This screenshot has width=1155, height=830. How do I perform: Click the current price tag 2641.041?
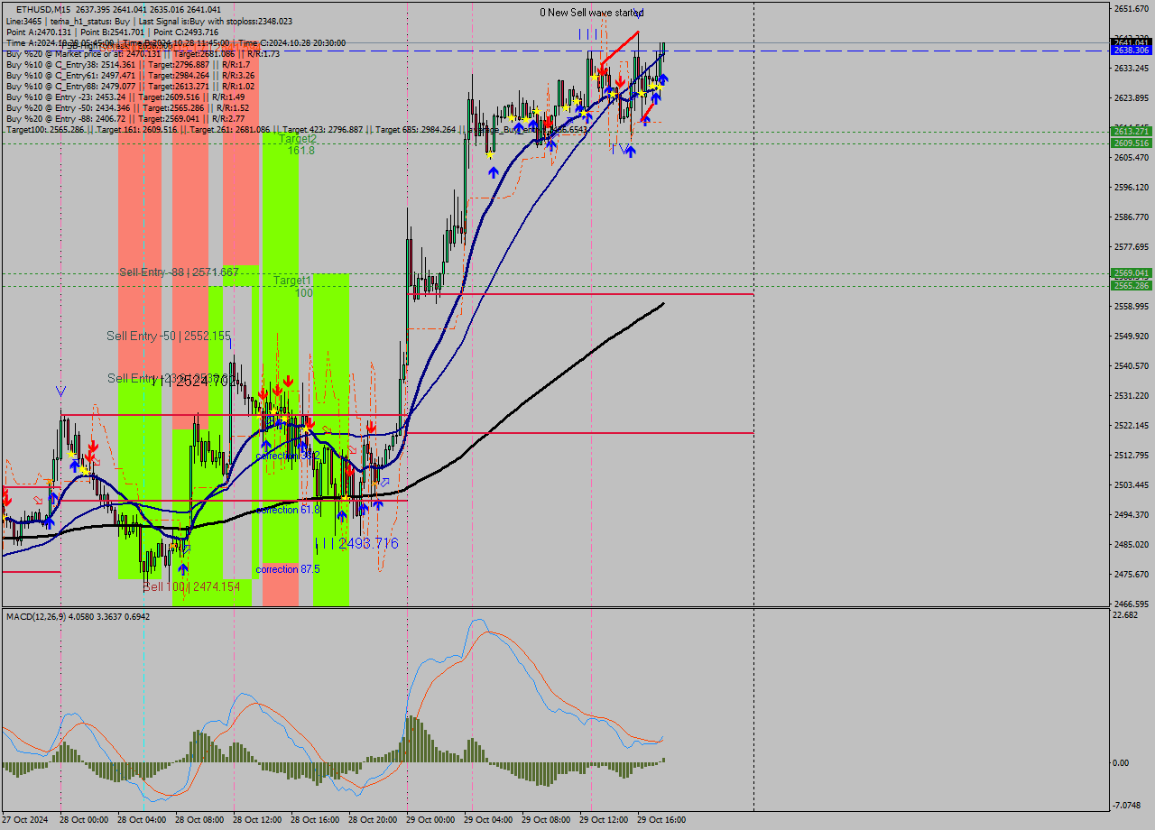(1131, 42)
